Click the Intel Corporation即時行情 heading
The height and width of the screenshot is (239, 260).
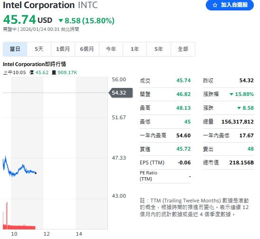pyautogui.click(x=34, y=64)
